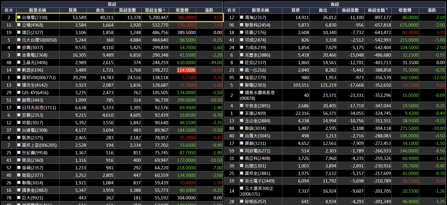Click stock name 奇鋐(3017)
This screenshot has height=205, width=447.
[32, 123]
